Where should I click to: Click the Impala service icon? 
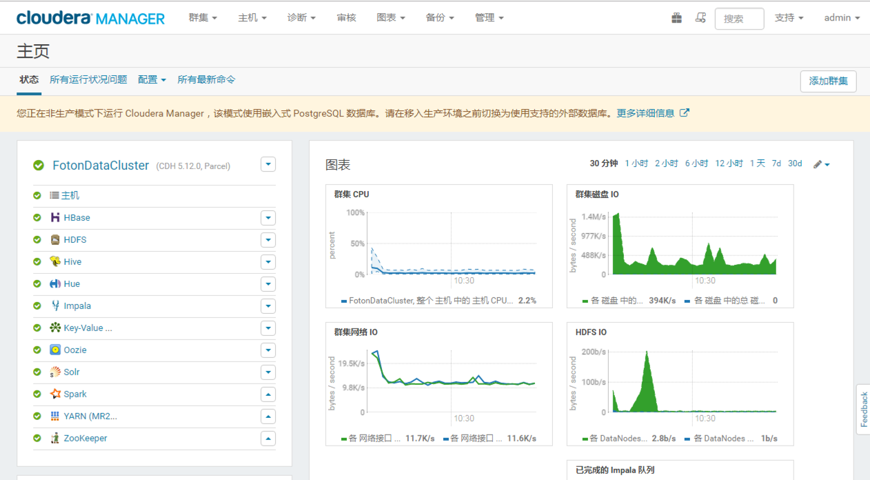55,306
